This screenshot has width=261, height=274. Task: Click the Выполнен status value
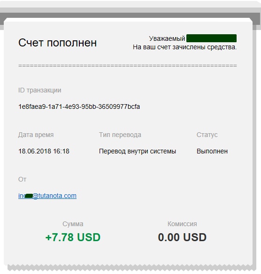tap(212, 151)
